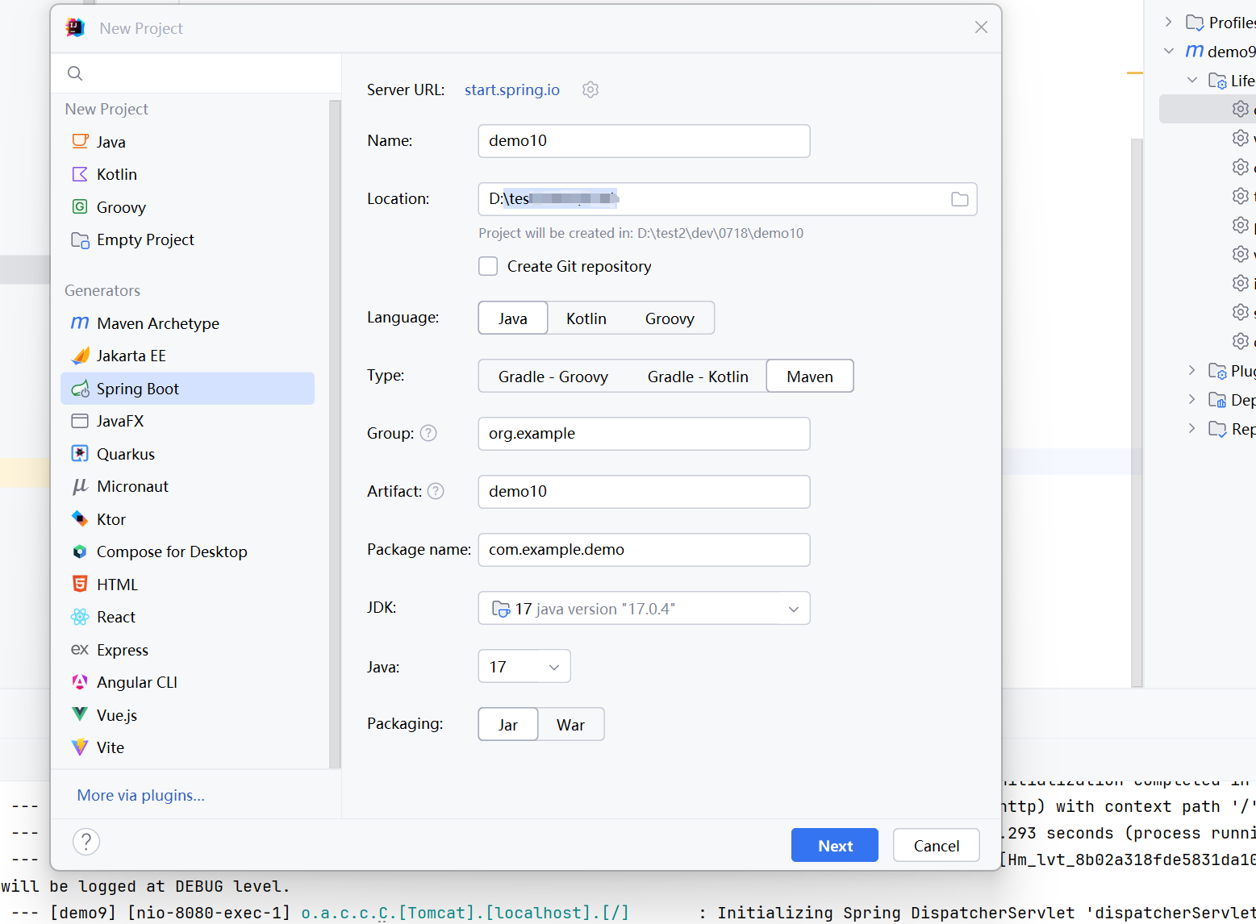Select React generator
1256x924 pixels.
[187, 617]
